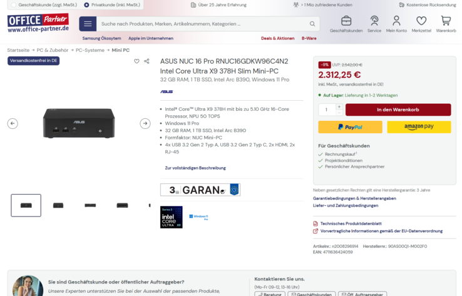The height and width of the screenshot is (296, 462).
Task: Open Liefer- und Zahlungsbedingungen link
Action: [x=346, y=205]
